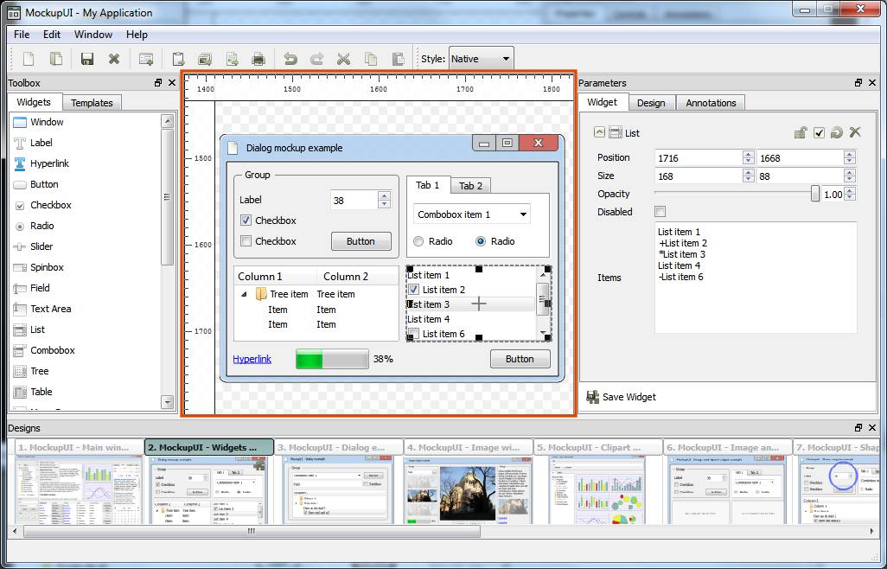Click the stepper arrows of Size 88
Viewport: 887px width, 569px height.
850,176
